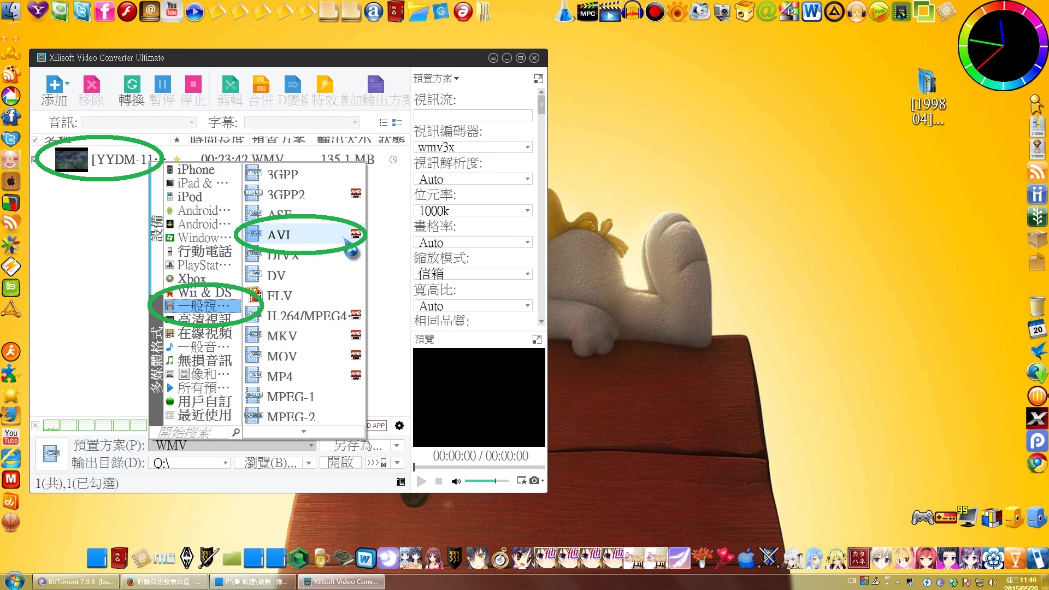1049x590 pixels.
Task: Mute audio with the speaker icon
Action: (456, 481)
